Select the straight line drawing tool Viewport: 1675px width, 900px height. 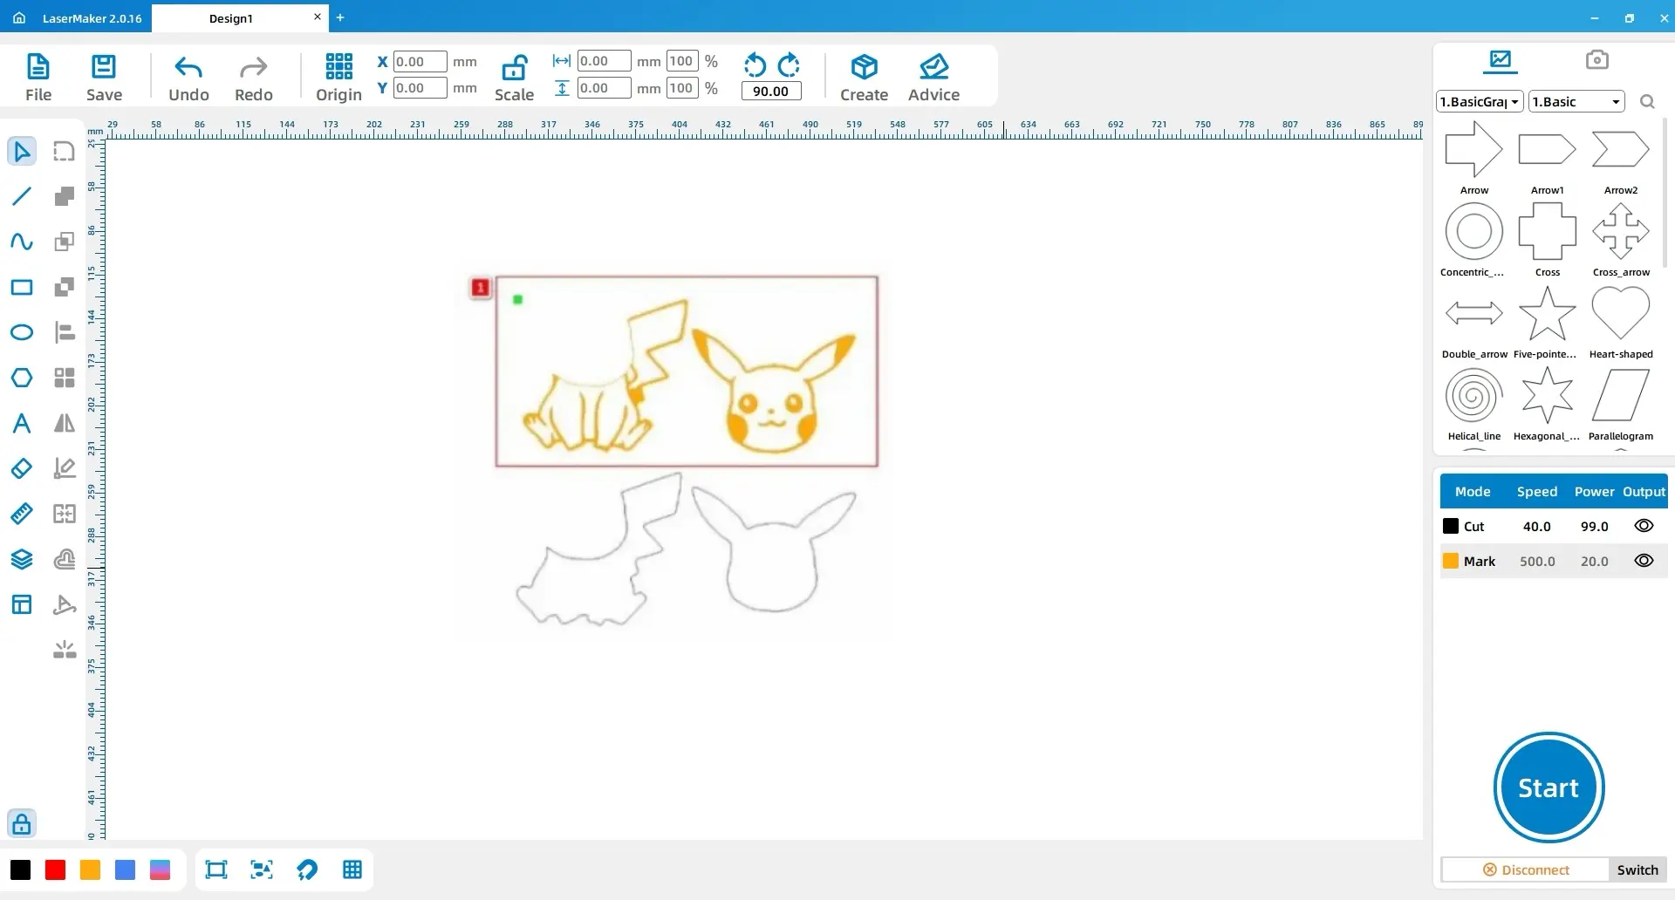(x=22, y=196)
